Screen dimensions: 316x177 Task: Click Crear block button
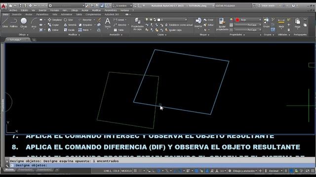click(208, 20)
